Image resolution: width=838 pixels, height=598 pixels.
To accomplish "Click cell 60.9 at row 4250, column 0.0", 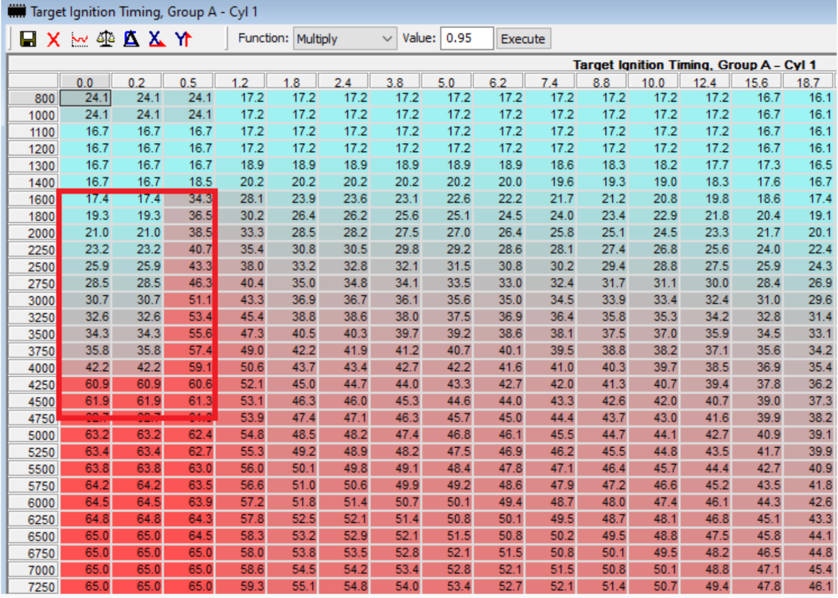I will point(86,384).
